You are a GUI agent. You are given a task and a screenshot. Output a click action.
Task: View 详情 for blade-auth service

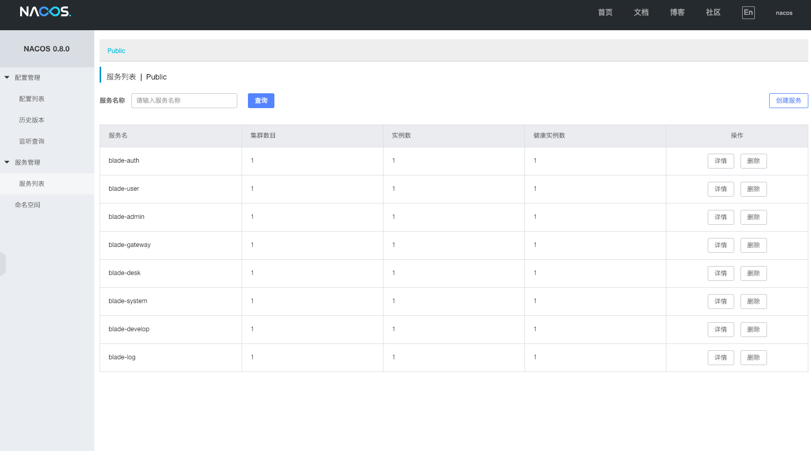720,161
